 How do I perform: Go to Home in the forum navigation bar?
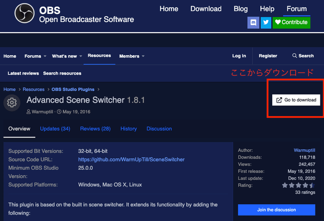tap(10, 56)
